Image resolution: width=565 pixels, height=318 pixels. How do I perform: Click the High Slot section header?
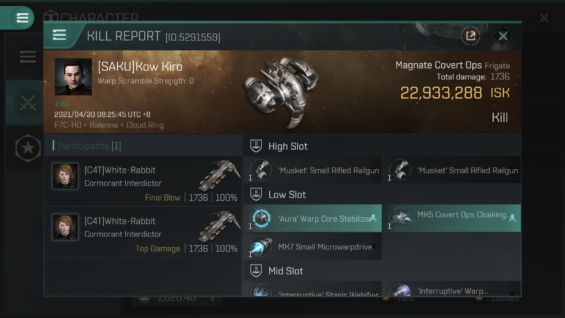[x=288, y=146]
